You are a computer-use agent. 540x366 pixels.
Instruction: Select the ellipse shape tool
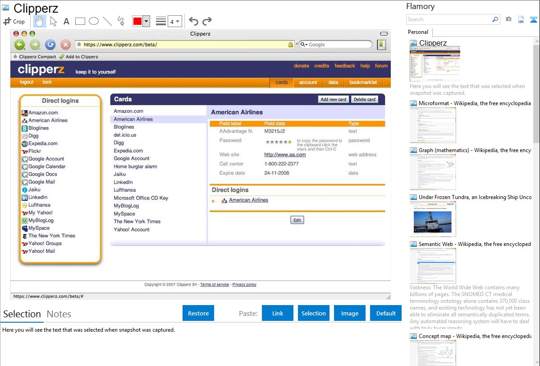(x=94, y=21)
